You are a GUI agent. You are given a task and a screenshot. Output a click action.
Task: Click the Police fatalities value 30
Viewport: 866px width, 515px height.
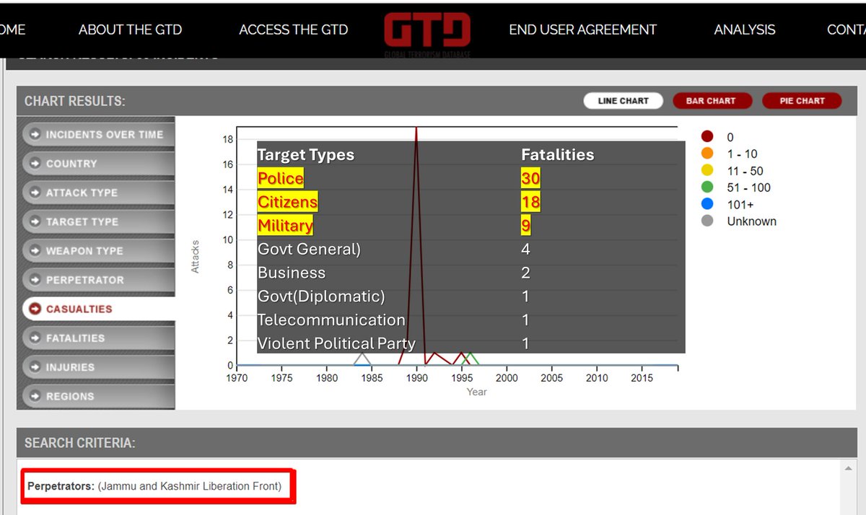[530, 178]
